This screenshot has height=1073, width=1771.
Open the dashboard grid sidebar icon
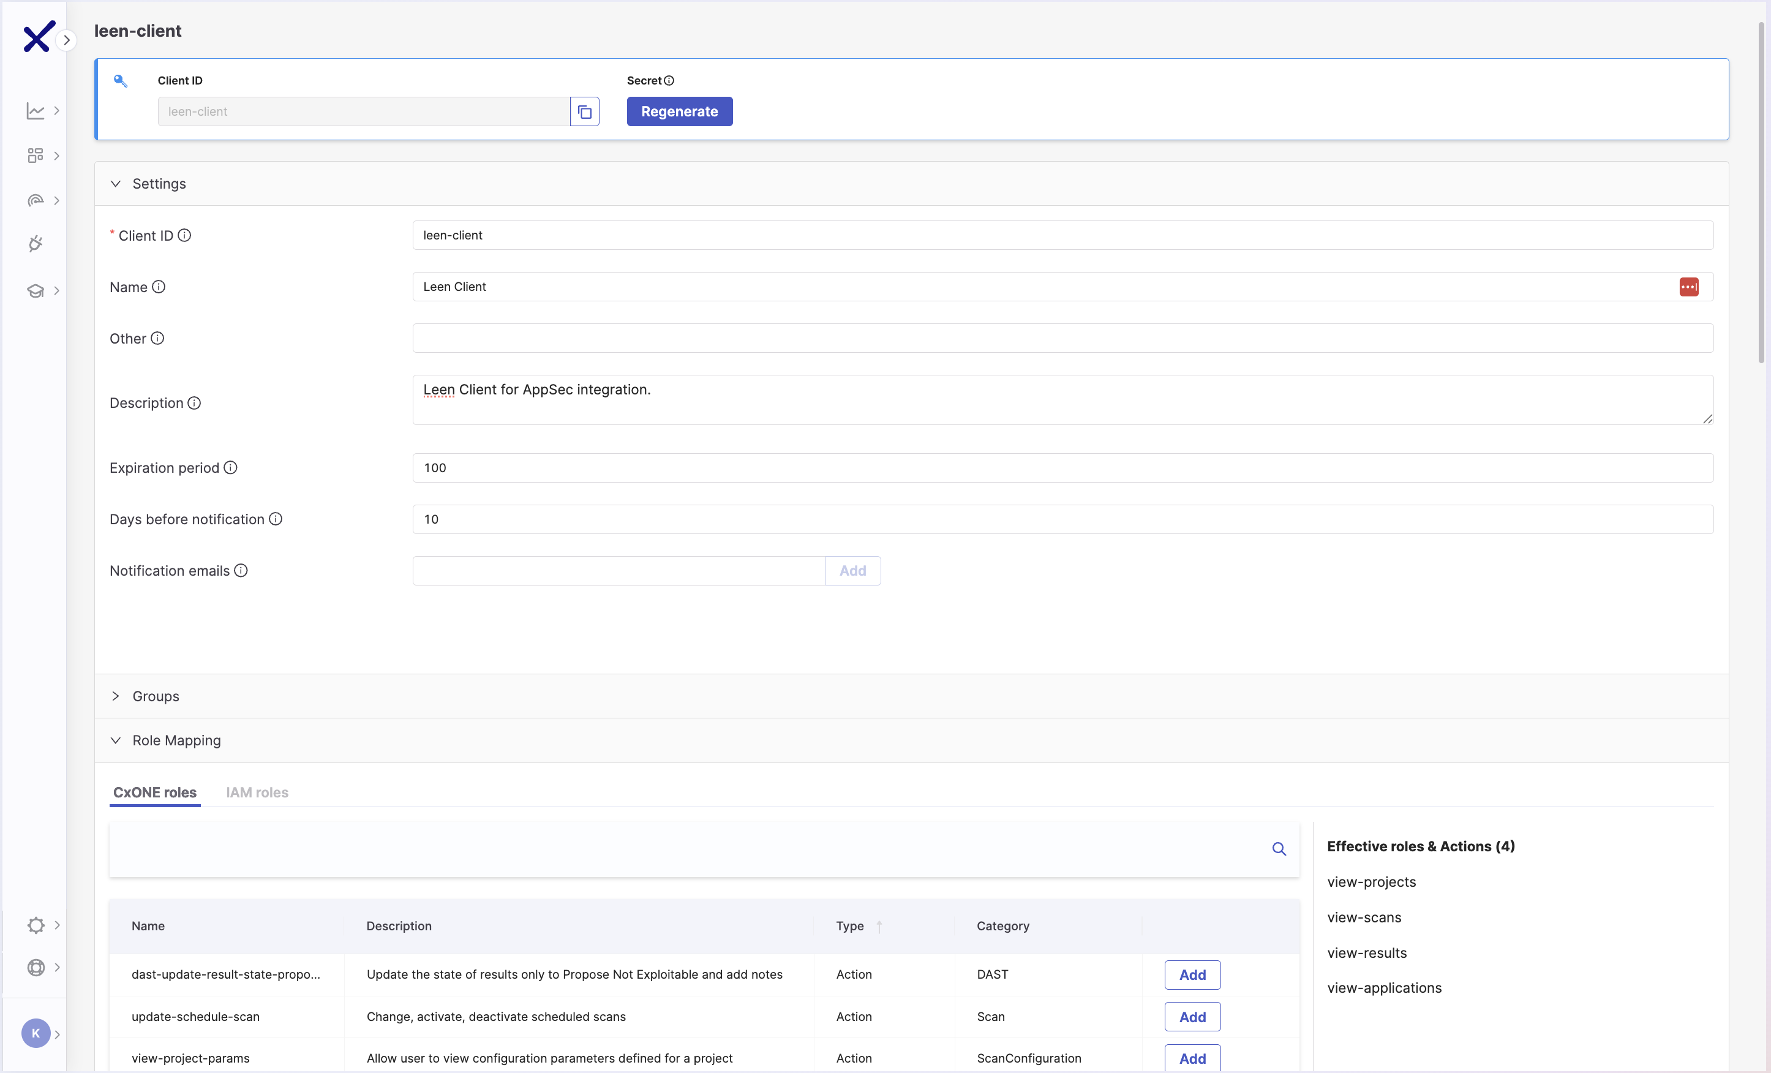click(36, 155)
